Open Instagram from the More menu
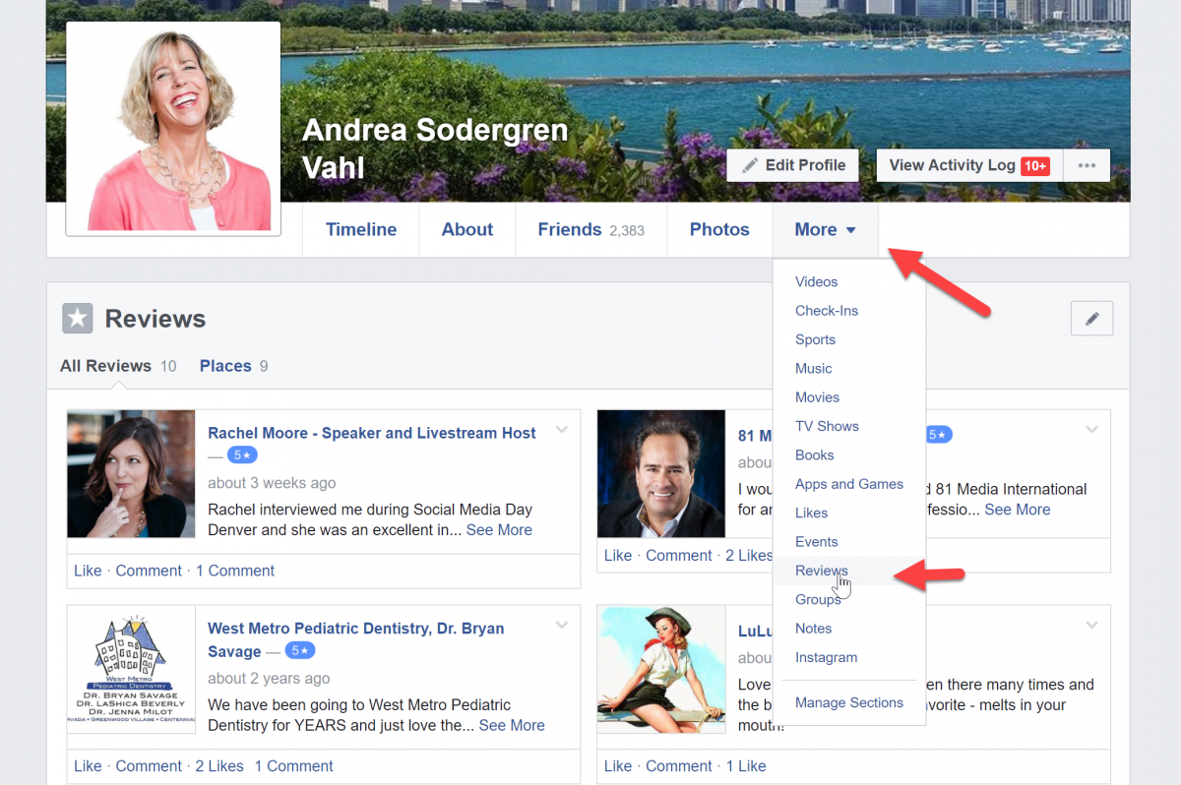The width and height of the screenshot is (1181, 785). tap(826, 657)
